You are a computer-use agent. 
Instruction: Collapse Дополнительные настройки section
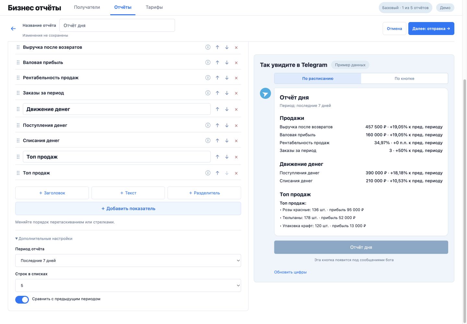44,238
